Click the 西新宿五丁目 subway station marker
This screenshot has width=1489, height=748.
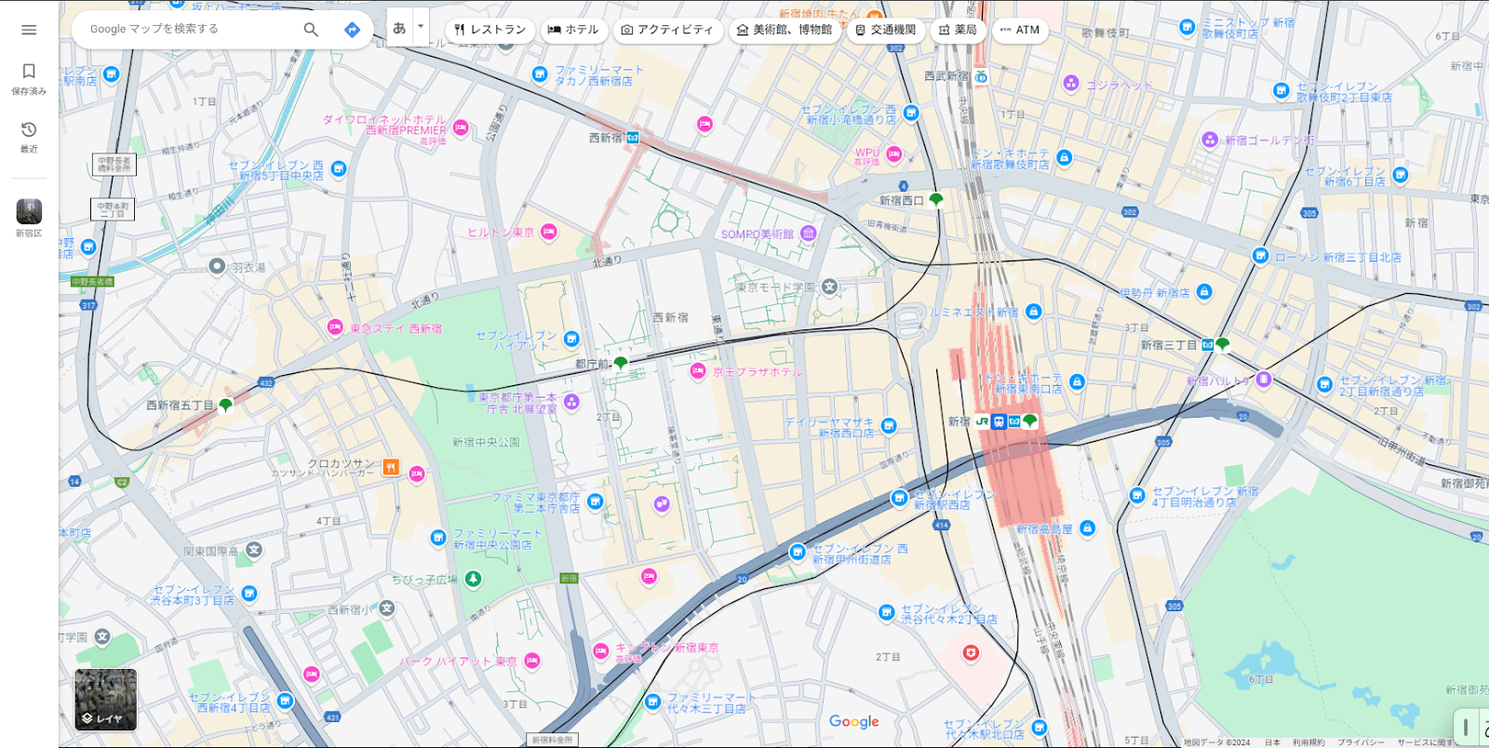225,405
